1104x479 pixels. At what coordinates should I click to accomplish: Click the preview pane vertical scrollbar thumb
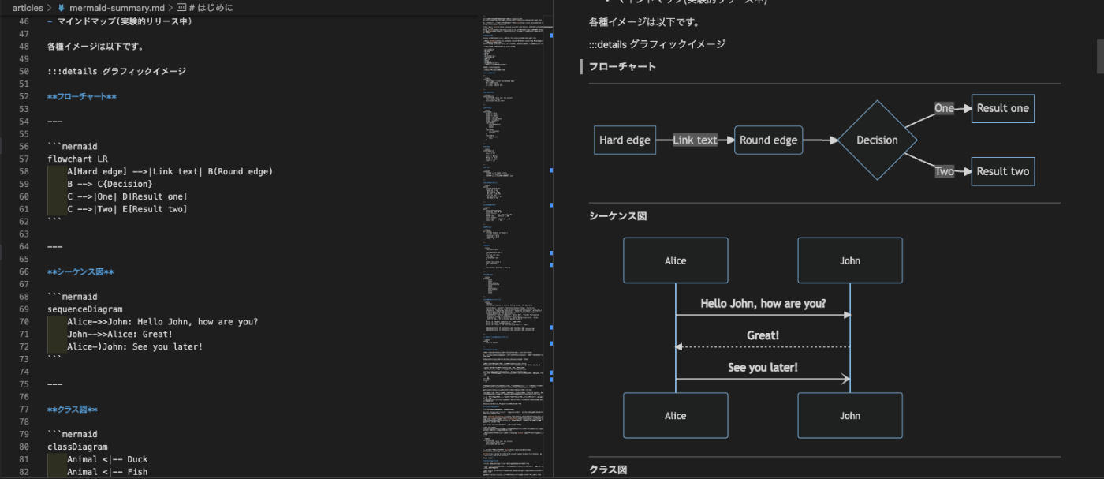click(1099, 57)
